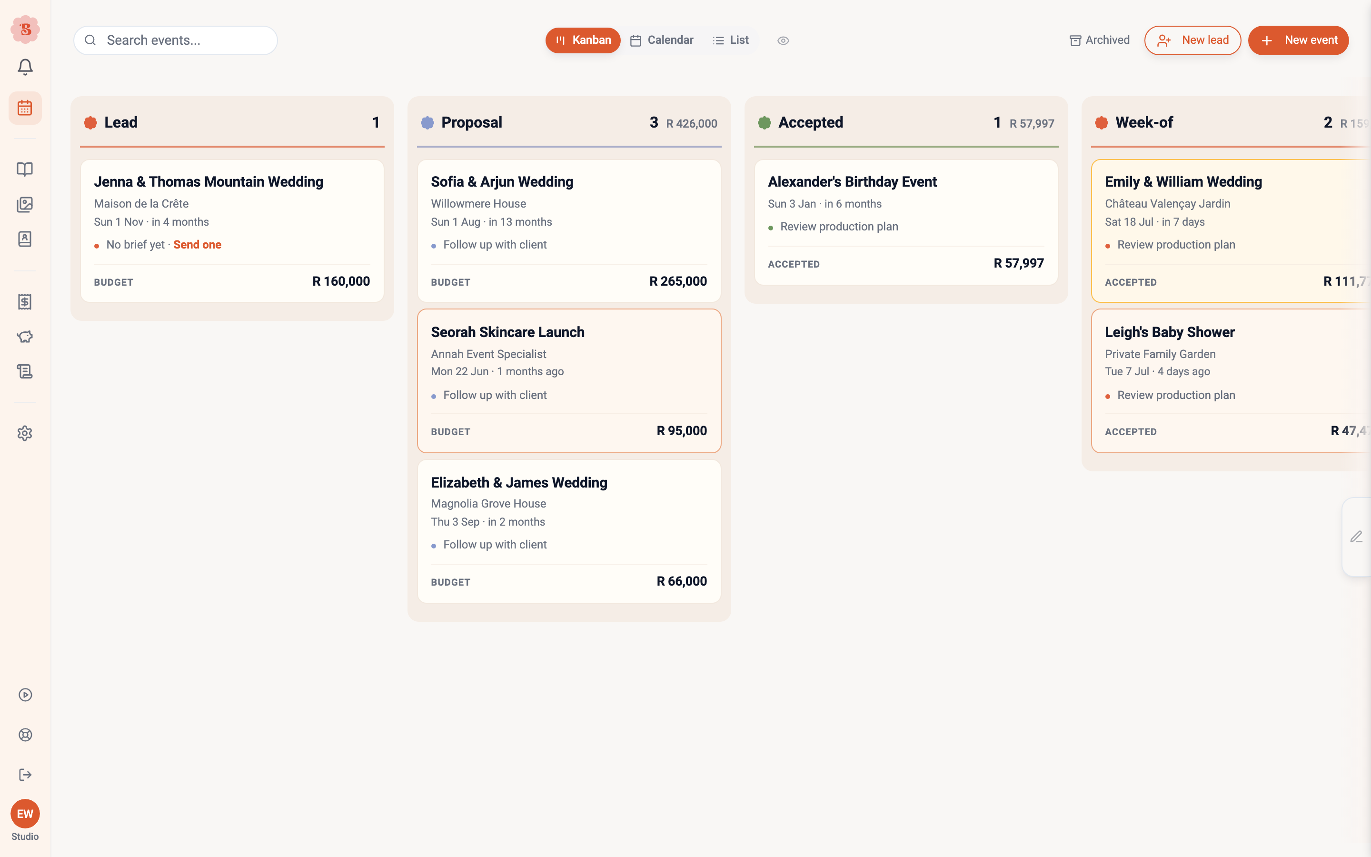Toggle the eye visibility icon

click(x=783, y=40)
